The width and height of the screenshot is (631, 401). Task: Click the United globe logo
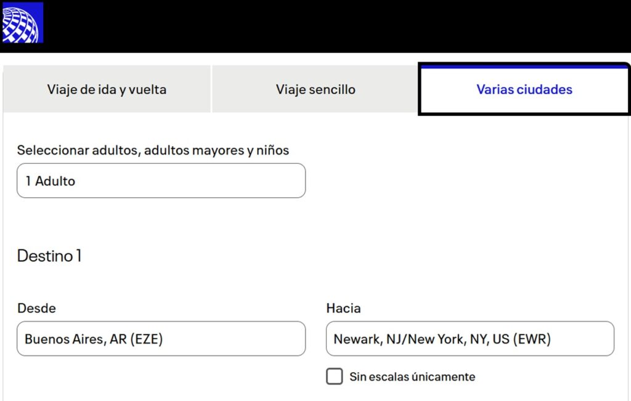[22, 23]
